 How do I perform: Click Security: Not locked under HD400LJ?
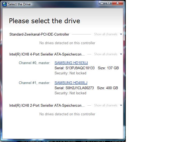coord(70,93)
